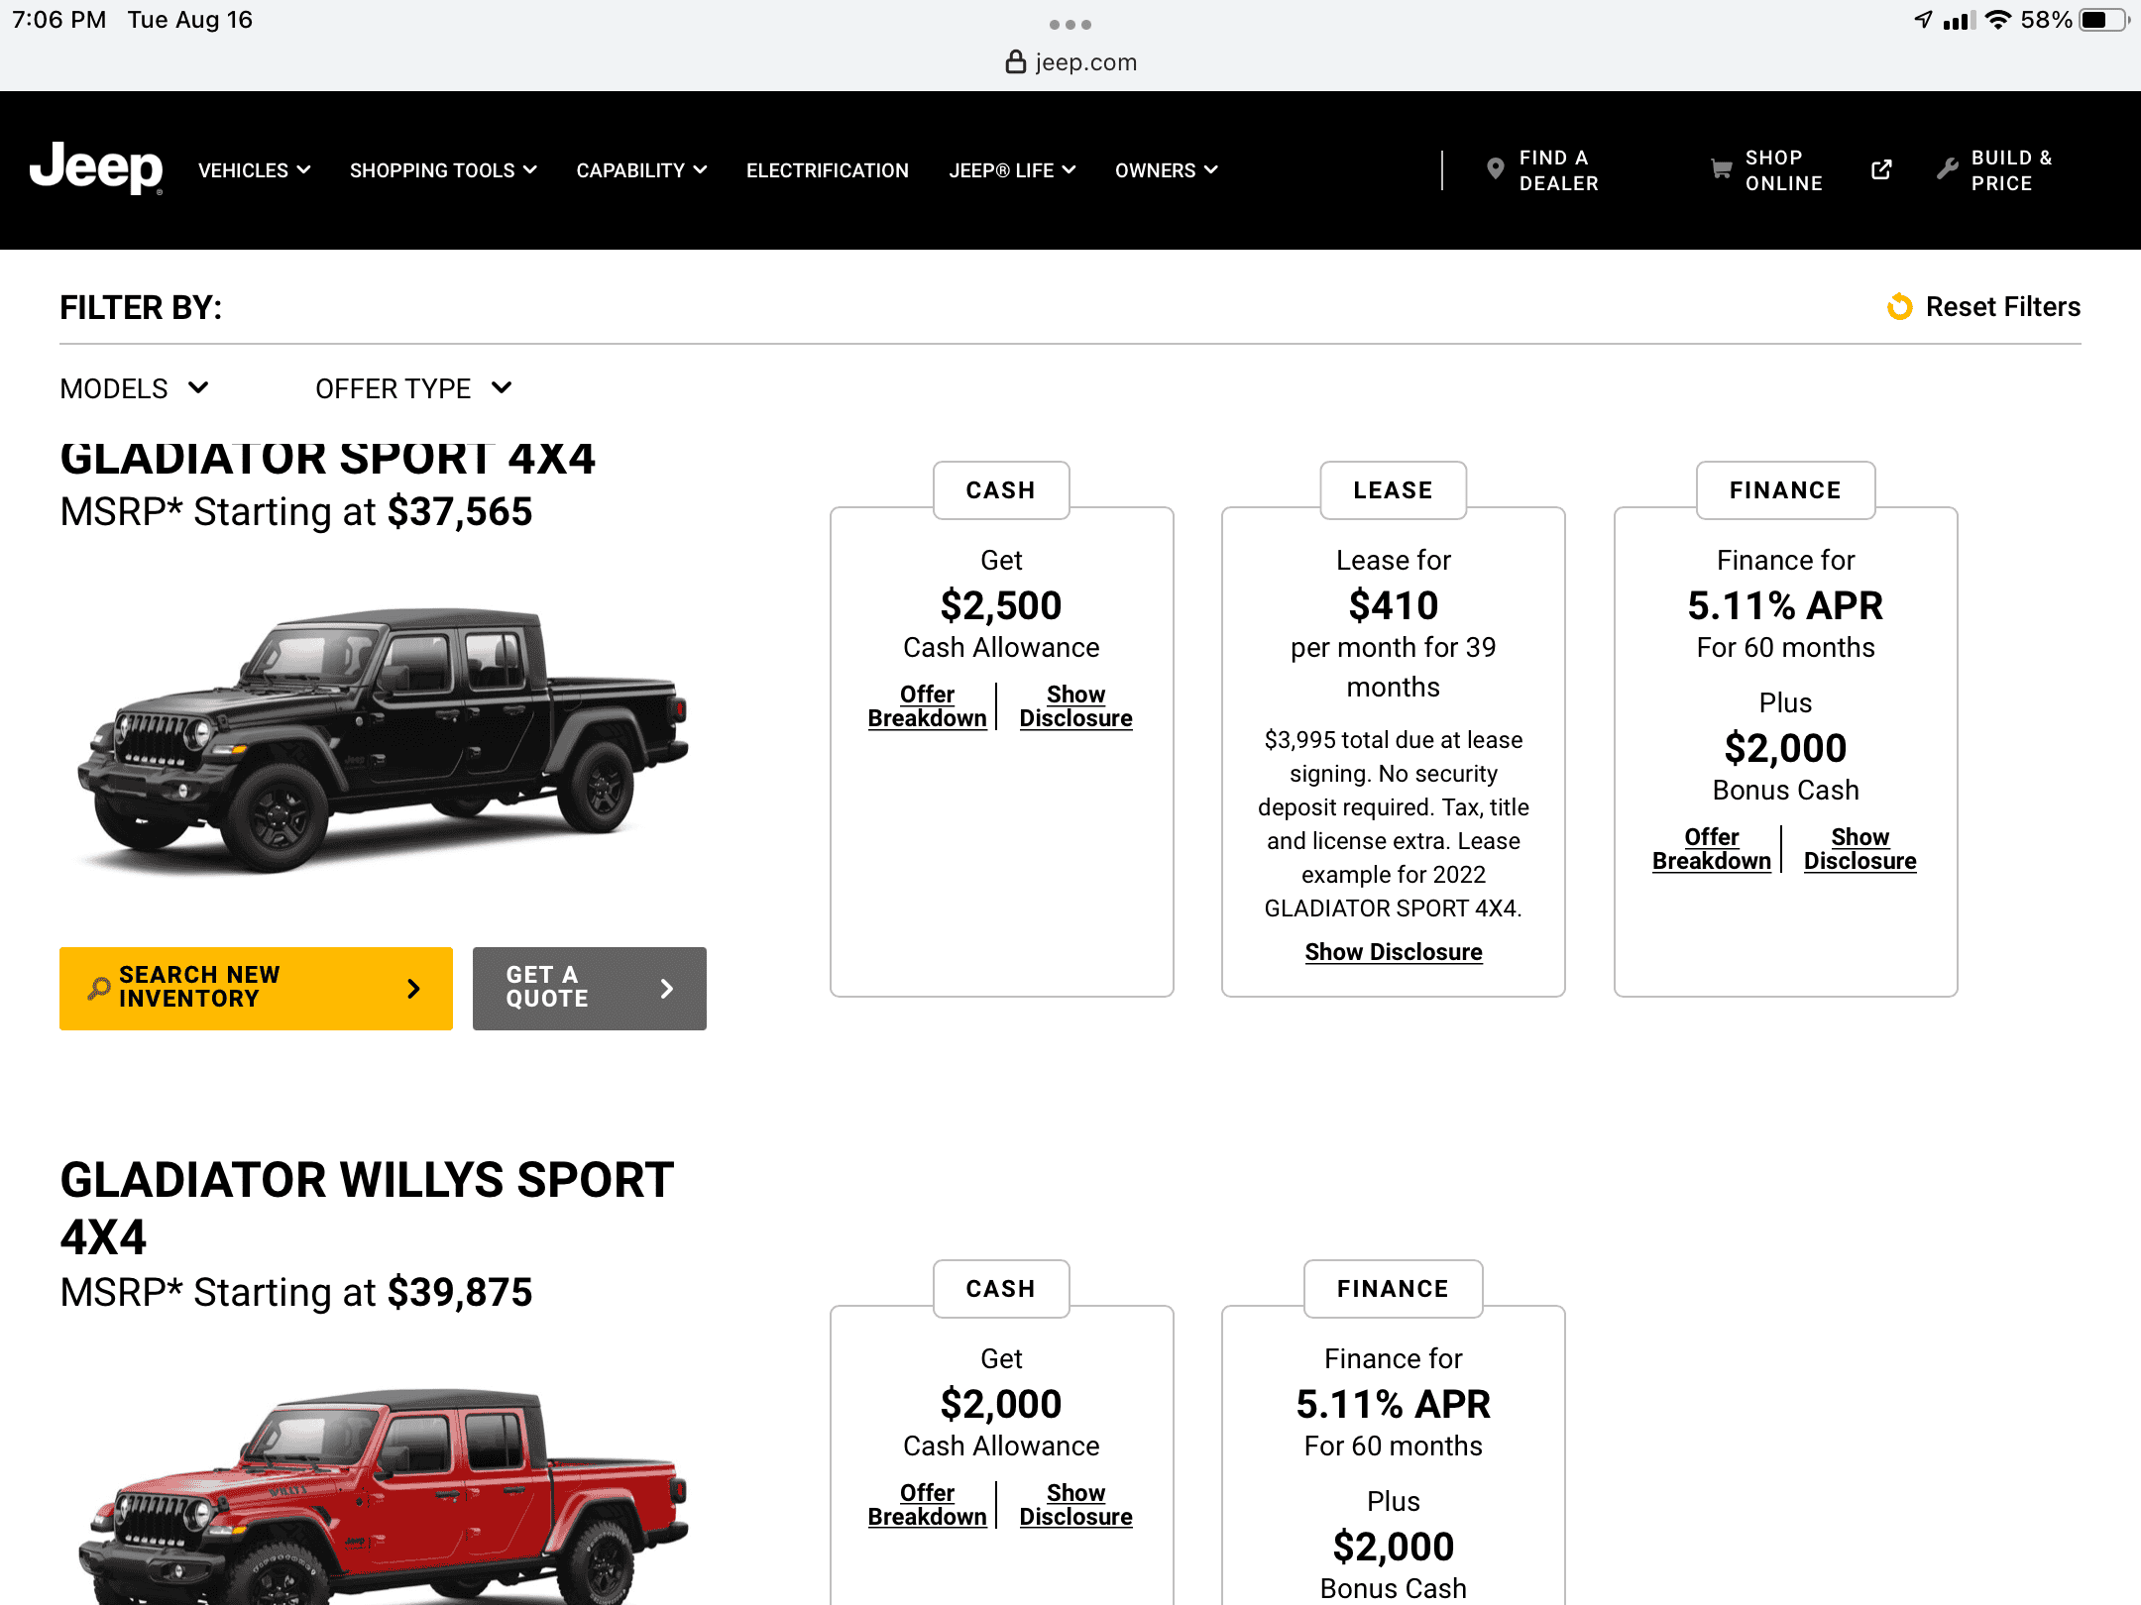
Task: Click the arrow on Search New Inventory button
Action: (x=414, y=988)
